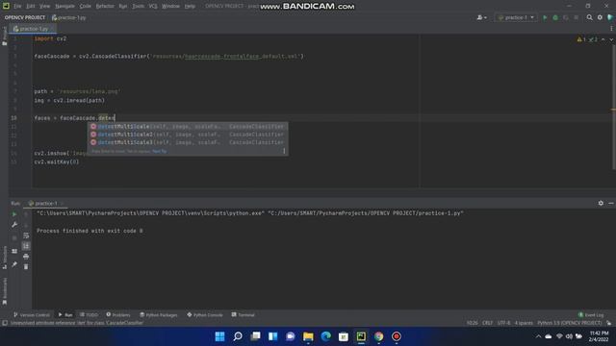Open File Explorer from the taskbar
The height and width of the screenshot is (346, 616).
click(x=308, y=336)
